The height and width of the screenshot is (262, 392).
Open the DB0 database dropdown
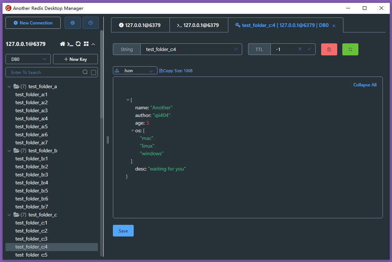(x=28, y=59)
